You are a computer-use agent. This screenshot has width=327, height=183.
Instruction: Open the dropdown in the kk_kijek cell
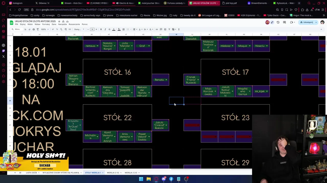tap(267, 91)
